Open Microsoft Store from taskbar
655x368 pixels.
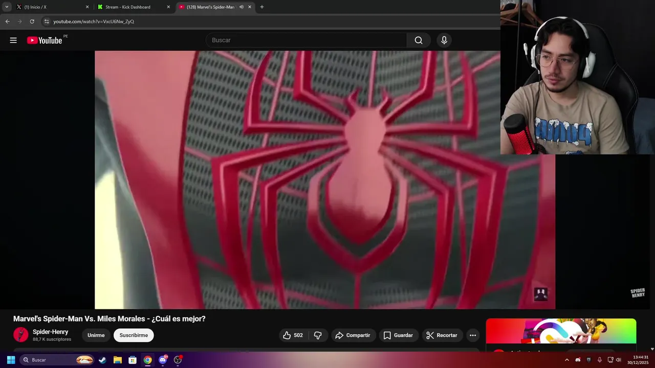[133, 360]
